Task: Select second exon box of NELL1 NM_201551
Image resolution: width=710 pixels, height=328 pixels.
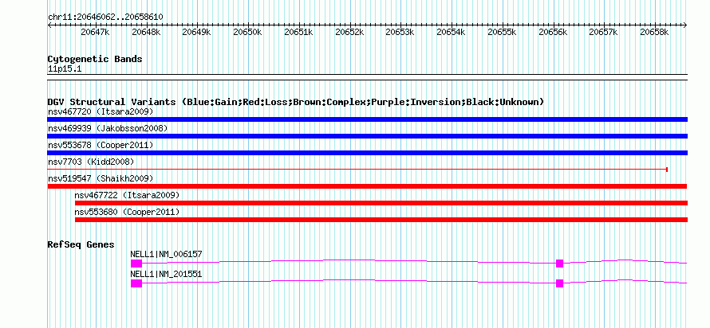Action: (x=560, y=283)
